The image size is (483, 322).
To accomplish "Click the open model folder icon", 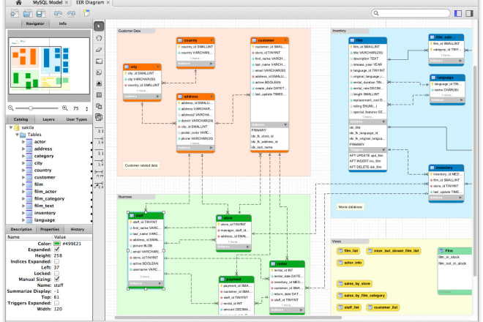I will (27, 13).
